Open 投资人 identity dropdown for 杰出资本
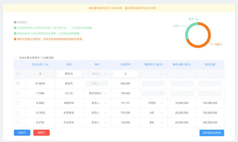 [97, 122]
